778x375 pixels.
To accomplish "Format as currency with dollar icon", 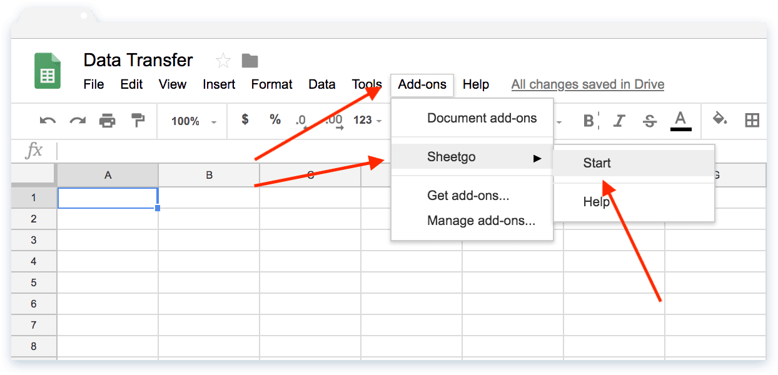I will tap(245, 119).
